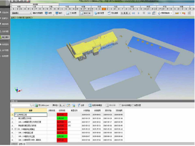Click 导入MSProject import button
Image resolution: width=195 pixels, height=146 pixels.
pos(42,105)
